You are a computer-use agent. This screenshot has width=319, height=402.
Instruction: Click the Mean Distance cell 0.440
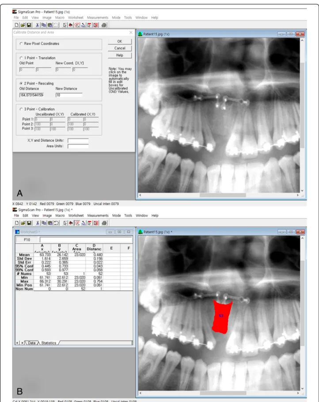click(x=95, y=255)
